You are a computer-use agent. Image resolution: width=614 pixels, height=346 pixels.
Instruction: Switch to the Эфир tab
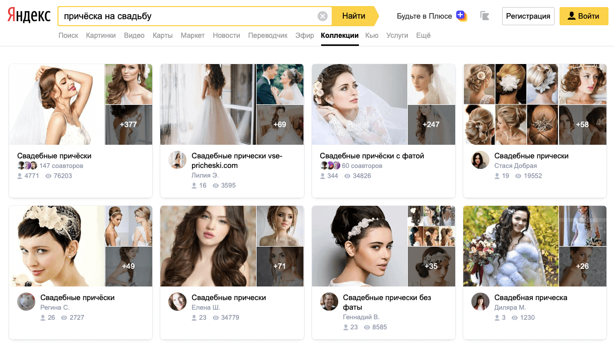(x=304, y=35)
